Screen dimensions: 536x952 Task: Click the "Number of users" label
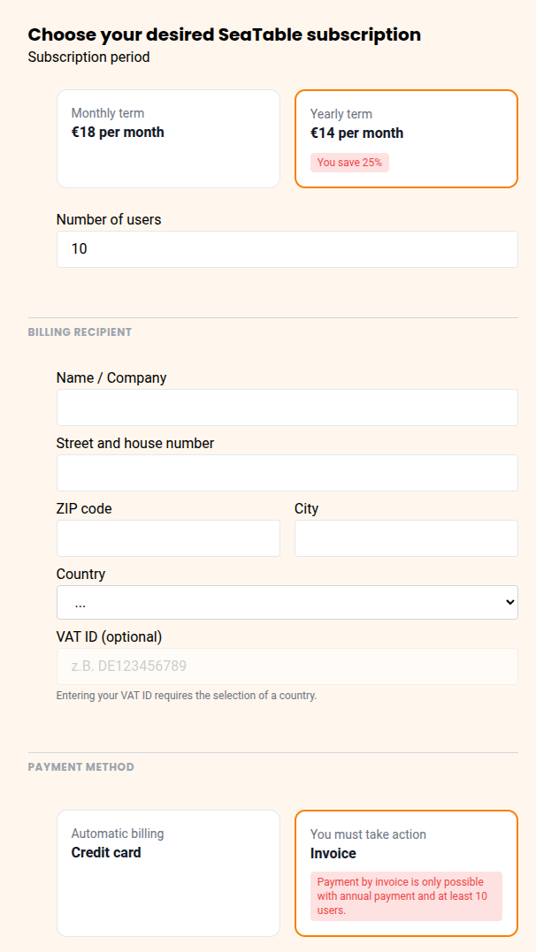point(109,219)
